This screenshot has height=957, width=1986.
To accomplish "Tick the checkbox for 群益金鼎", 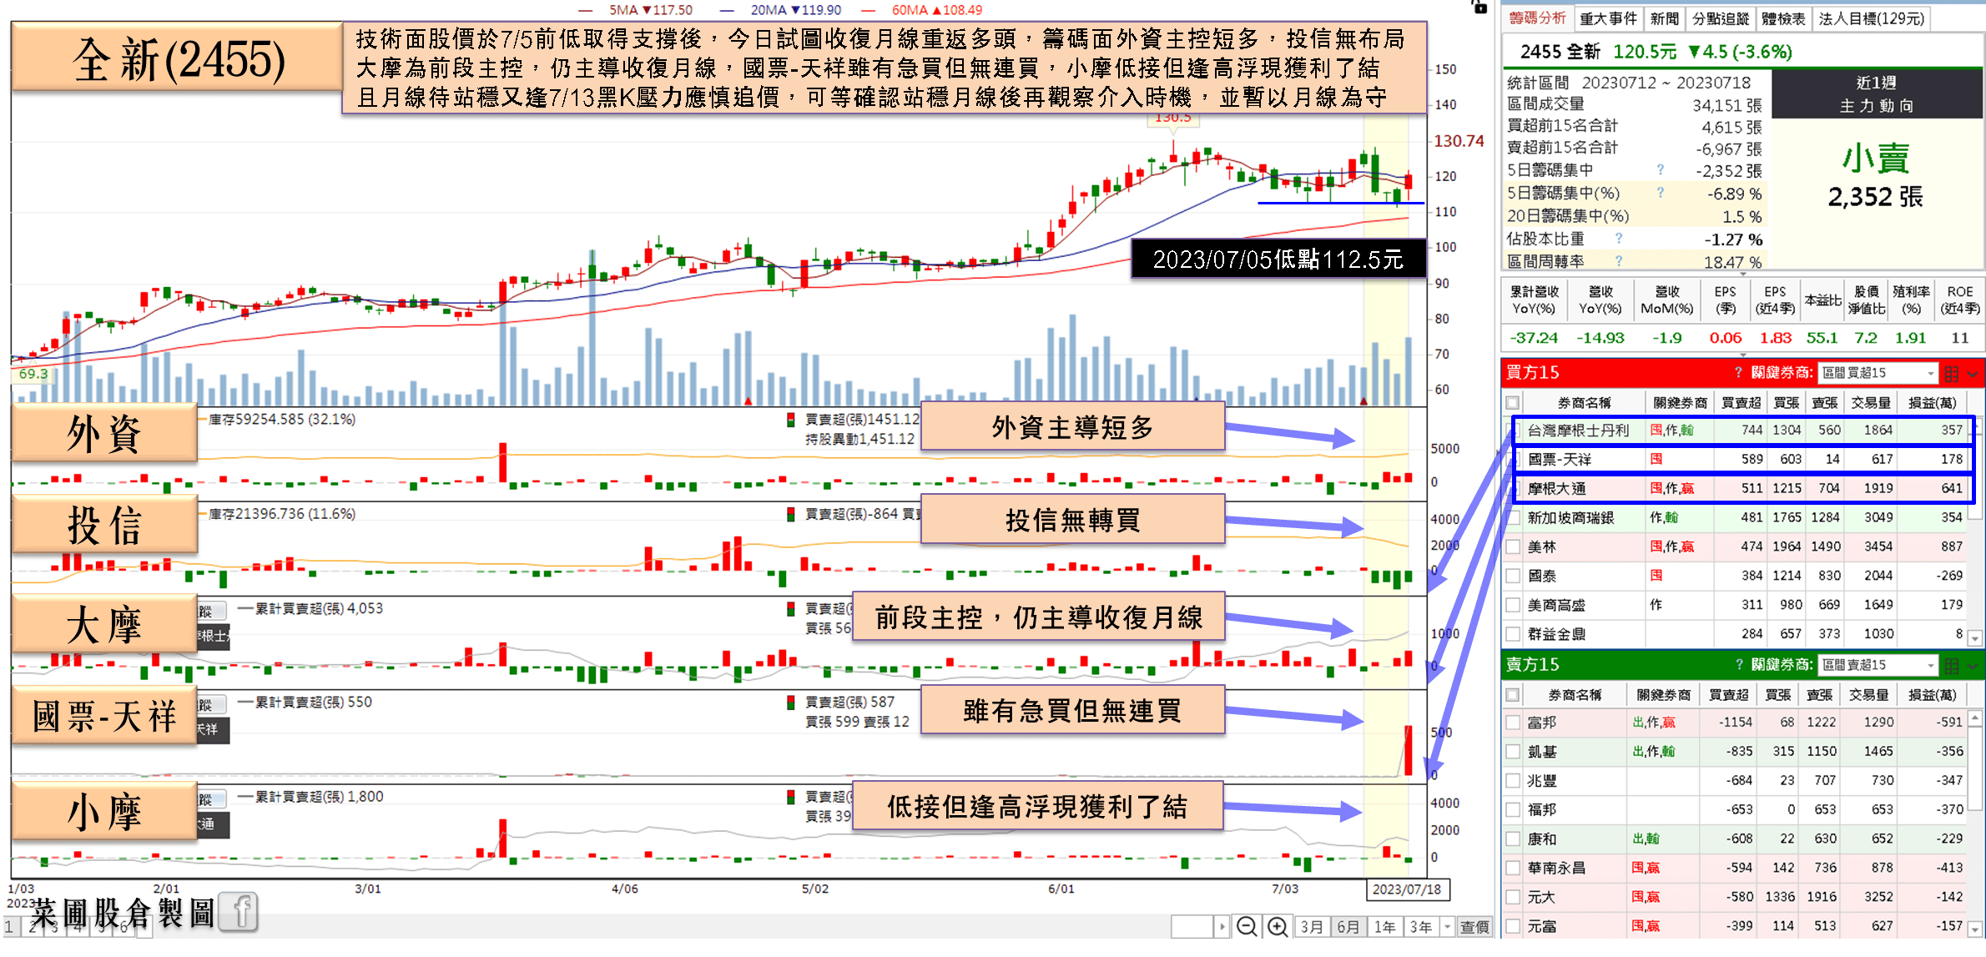I will [1513, 635].
